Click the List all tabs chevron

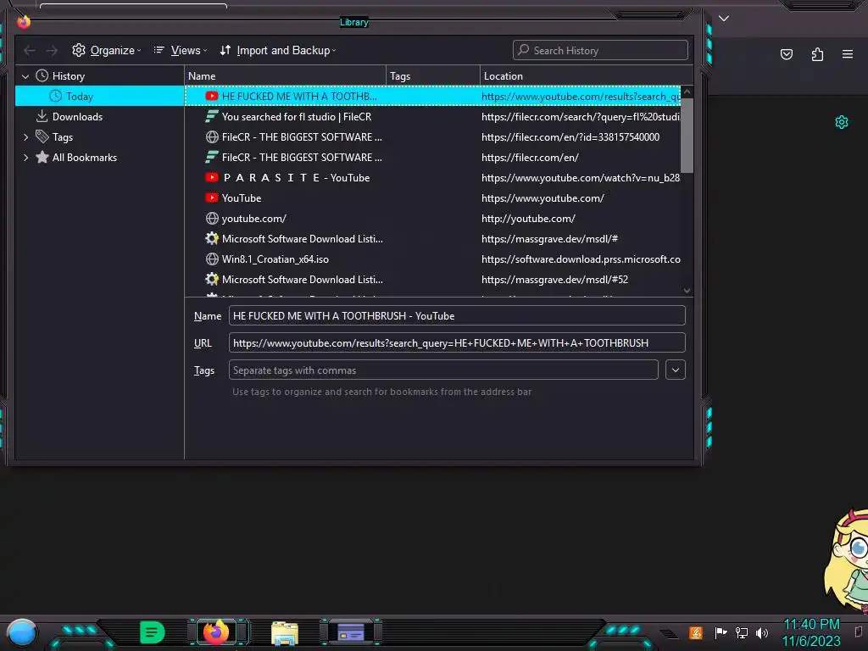[x=724, y=19]
